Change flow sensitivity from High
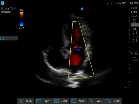This screenshot has height=104, width=139. pos(43,101)
